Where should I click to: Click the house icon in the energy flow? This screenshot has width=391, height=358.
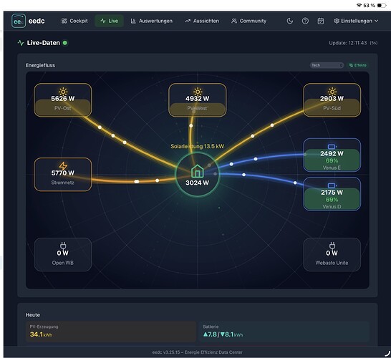point(197,171)
